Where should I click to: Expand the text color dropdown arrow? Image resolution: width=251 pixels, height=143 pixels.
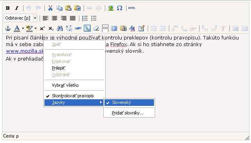click(x=23, y=29)
